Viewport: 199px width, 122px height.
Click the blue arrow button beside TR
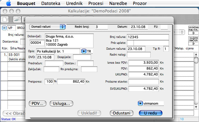(x=84, y=51)
